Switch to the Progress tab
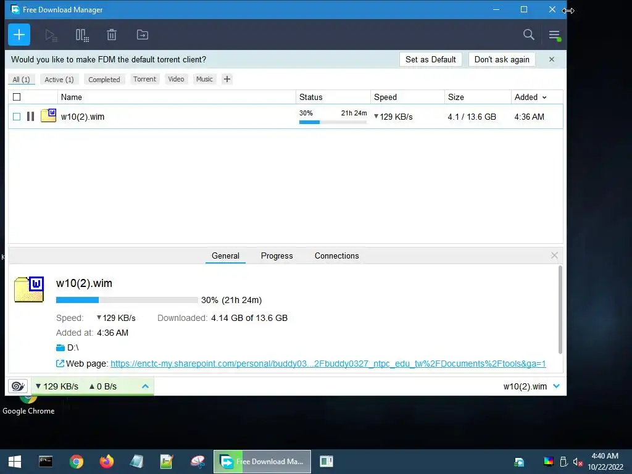The image size is (632, 474). tap(277, 256)
